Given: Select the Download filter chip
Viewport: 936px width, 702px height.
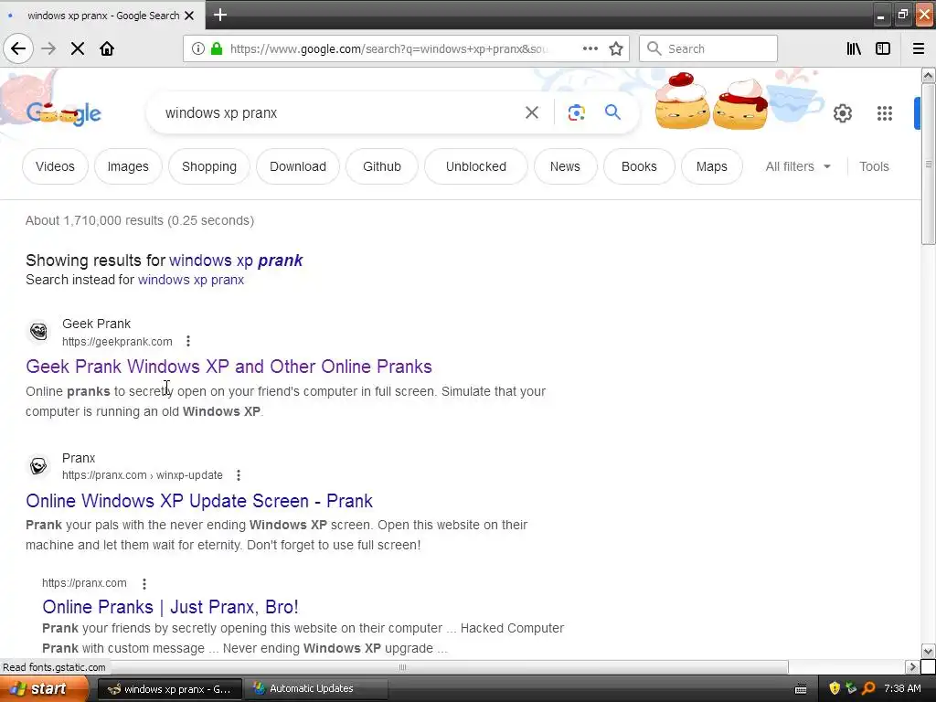Looking at the screenshot, I should pyautogui.click(x=298, y=166).
